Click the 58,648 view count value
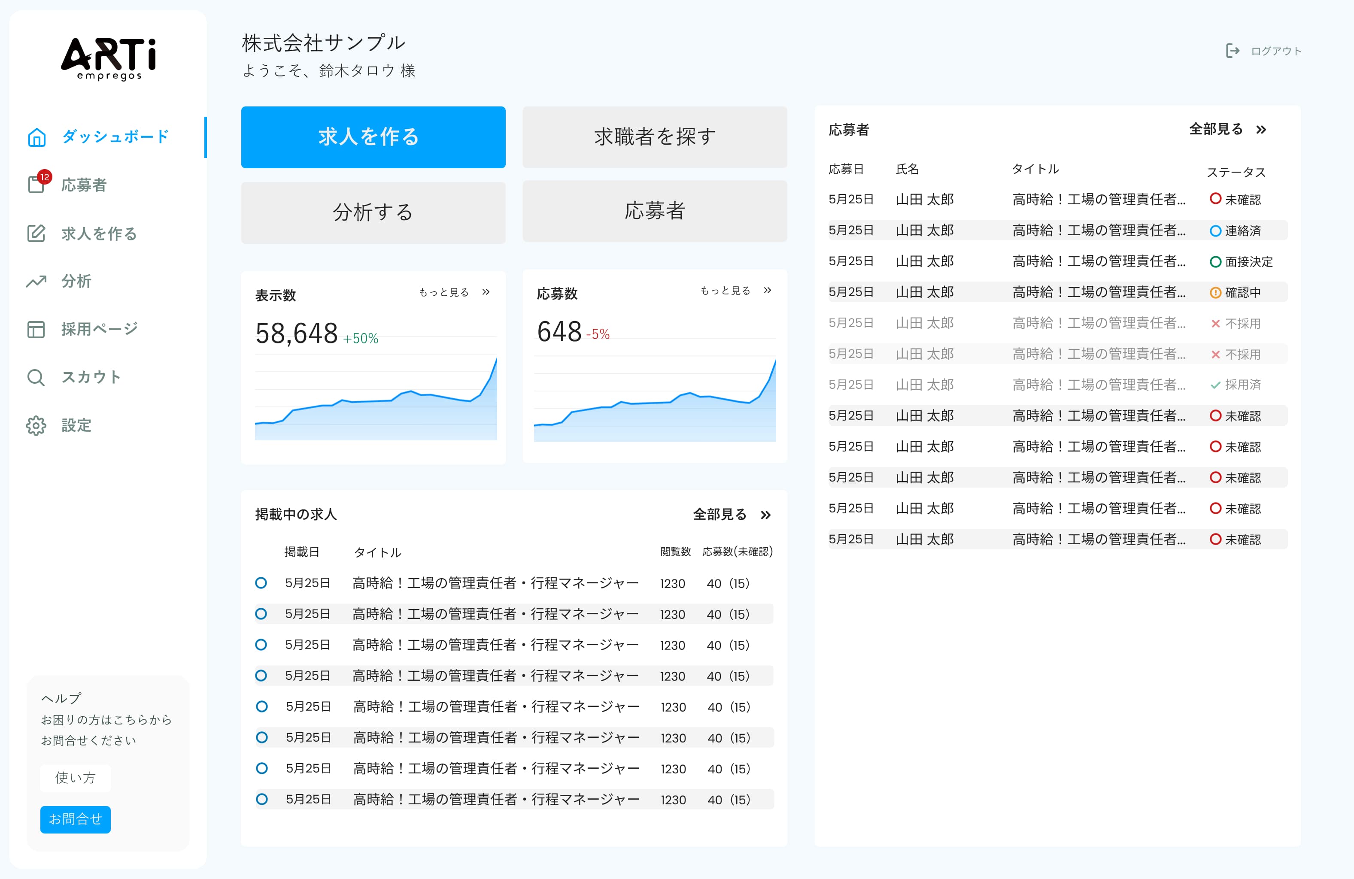 [x=296, y=333]
